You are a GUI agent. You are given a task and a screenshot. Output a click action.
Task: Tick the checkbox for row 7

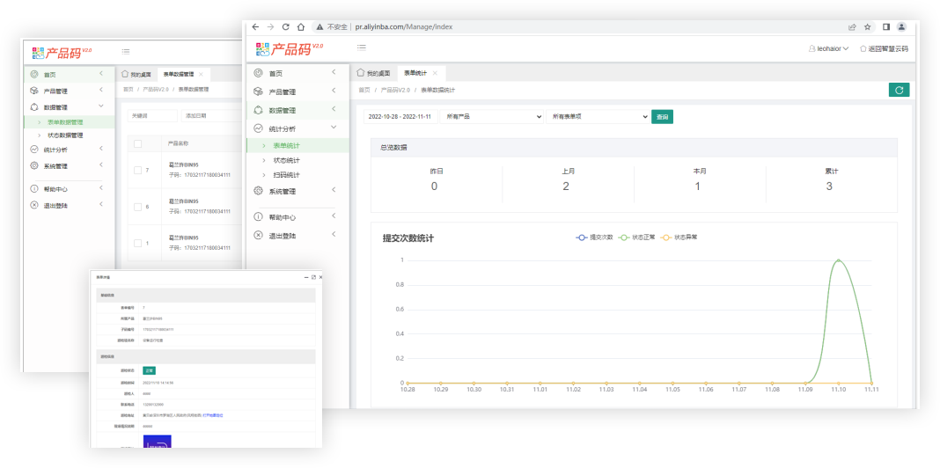coord(137,170)
